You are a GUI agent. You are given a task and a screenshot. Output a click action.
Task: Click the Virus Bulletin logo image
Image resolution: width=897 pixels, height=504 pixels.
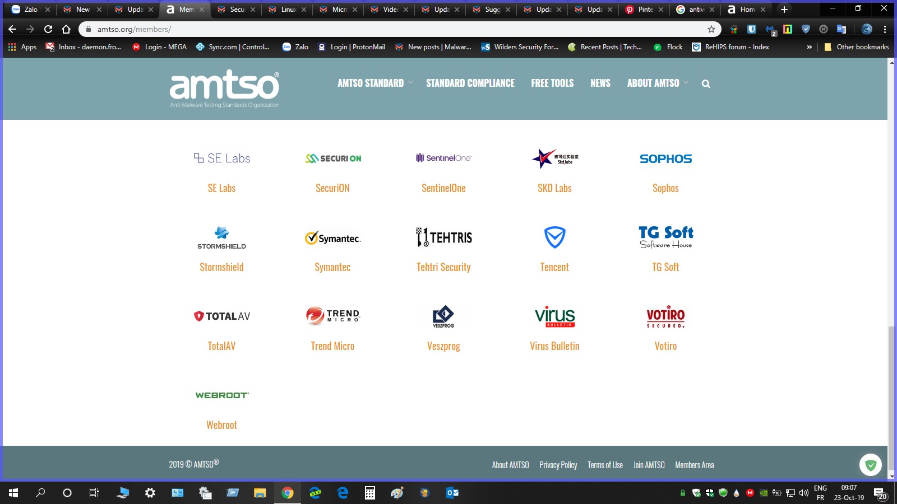pyautogui.click(x=555, y=316)
